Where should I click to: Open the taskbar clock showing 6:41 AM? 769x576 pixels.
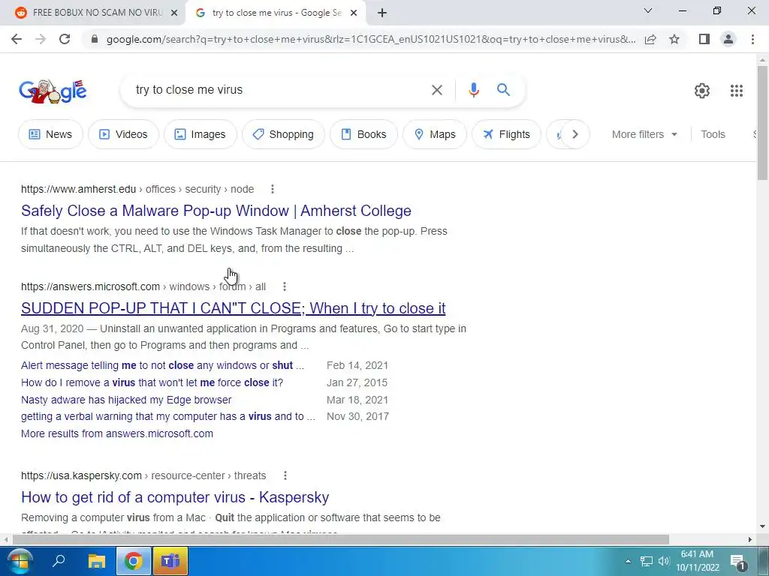(x=697, y=561)
